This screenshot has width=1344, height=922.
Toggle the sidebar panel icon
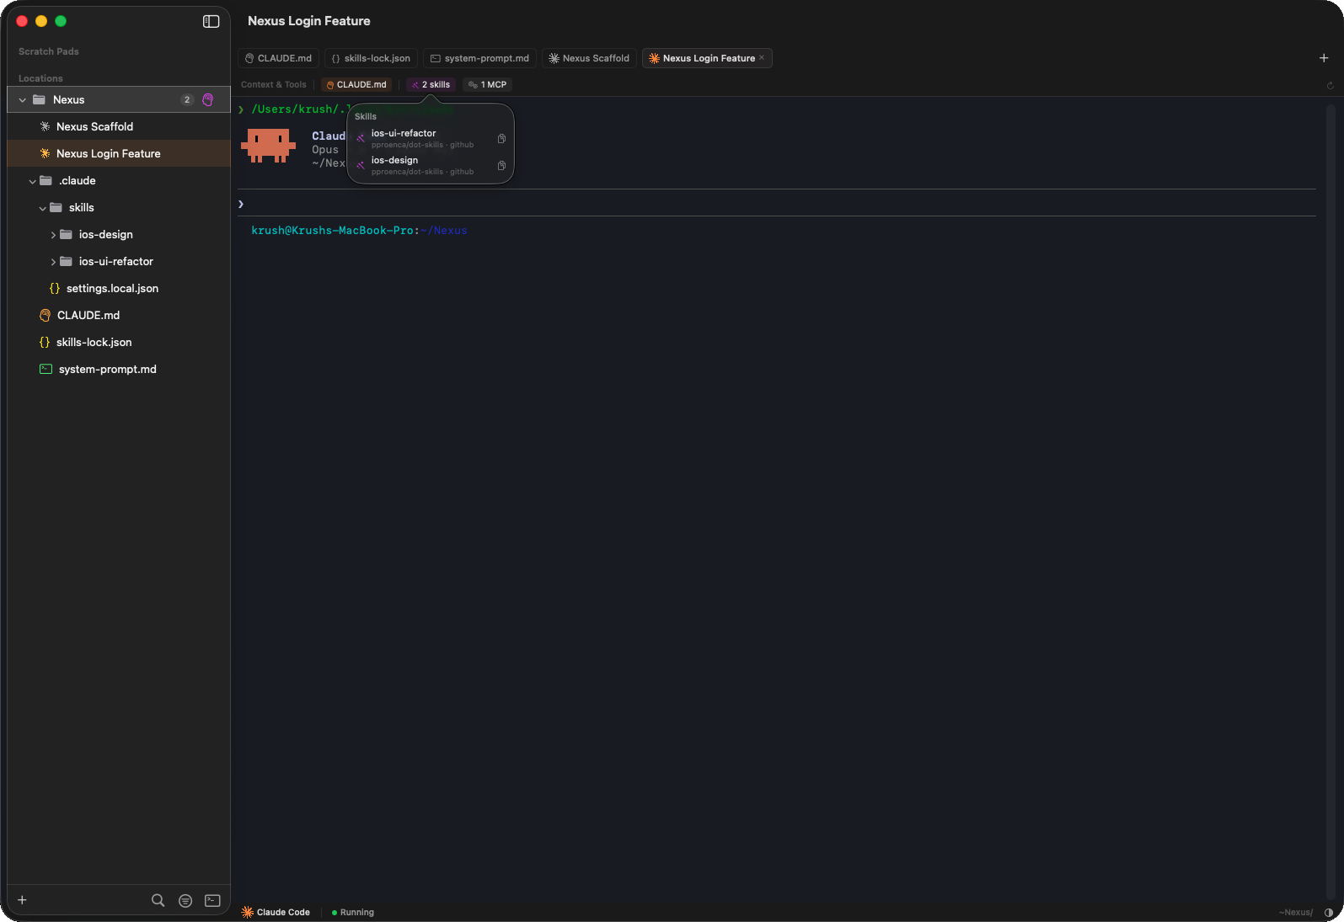tap(212, 21)
